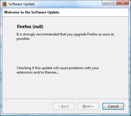Click the separator line above the buttons
Screen dimensions: 131x116
tap(65, 99)
